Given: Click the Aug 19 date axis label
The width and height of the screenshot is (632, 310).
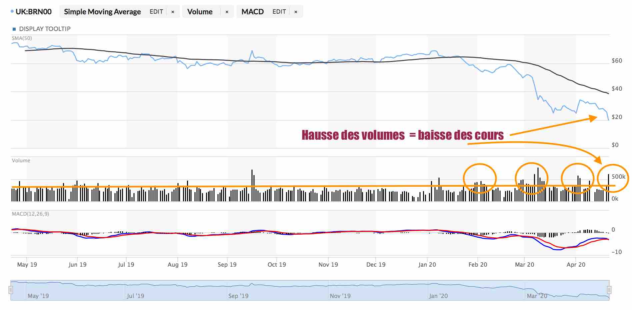Looking at the screenshot, I should [x=177, y=265].
